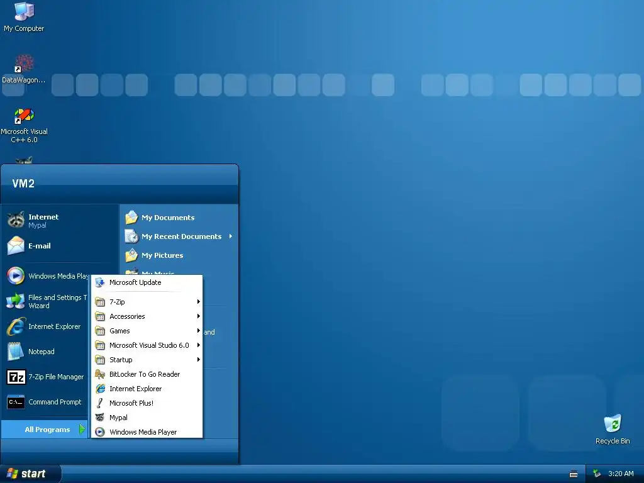Click the VM2 user name header
Image resolution: width=644 pixels, height=483 pixels.
(23, 183)
